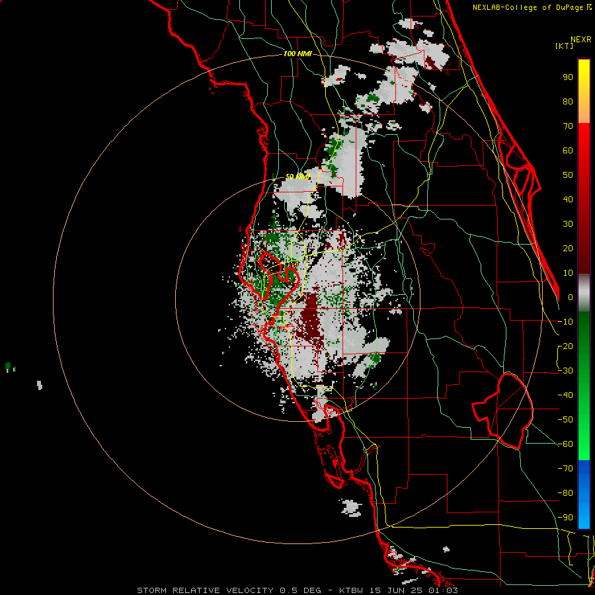Screen dimensions: 595x595
Task: Click the positive "30" scale value
Action: click(x=568, y=224)
